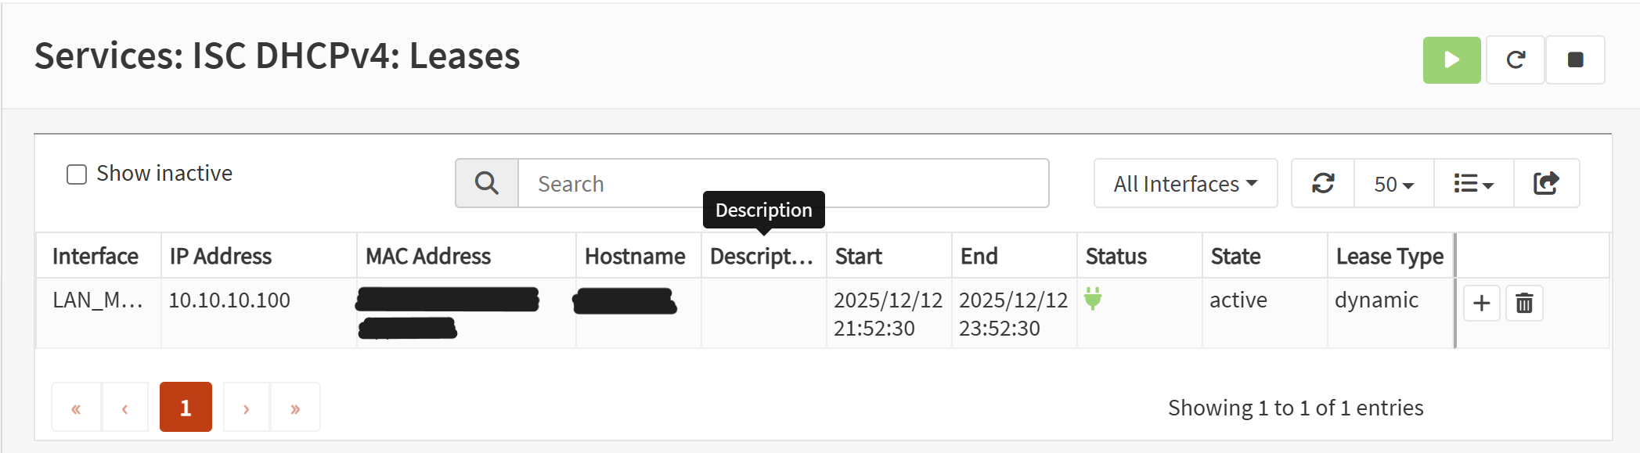Sort by the IP Address column header
Screen dimensions: 1640x453
coord(221,257)
